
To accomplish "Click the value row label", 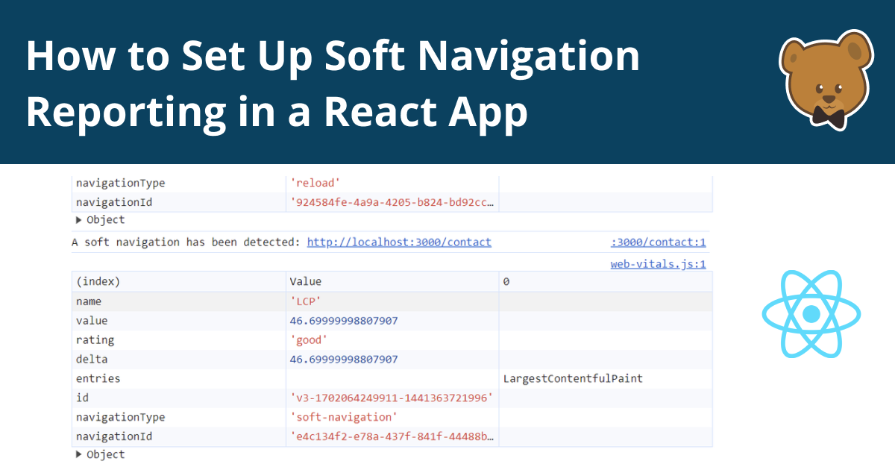I will point(92,321).
